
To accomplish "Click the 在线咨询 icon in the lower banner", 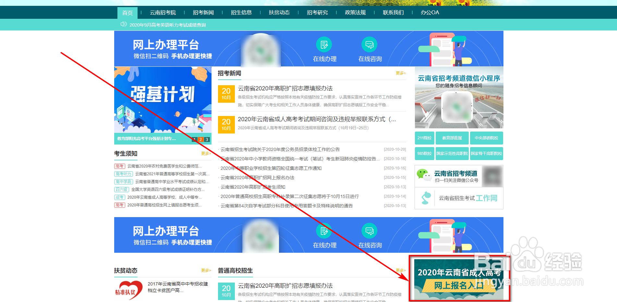I will coord(369,231).
